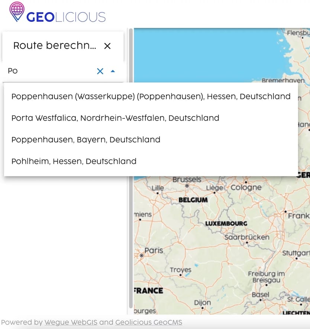Click the Paris city marker on map
Screen dimensions: 310x329
coord(142,255)
